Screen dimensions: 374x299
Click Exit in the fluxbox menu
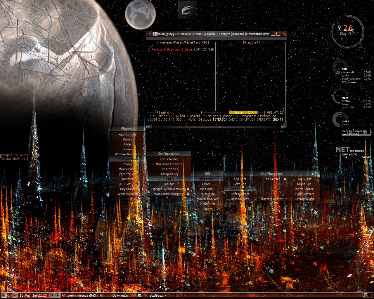pos(127,184)
